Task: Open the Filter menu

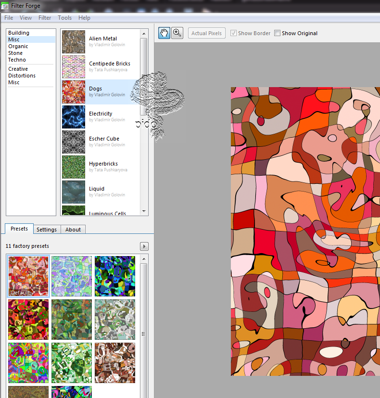Action: pyautogui.click(x=45, y=18)
